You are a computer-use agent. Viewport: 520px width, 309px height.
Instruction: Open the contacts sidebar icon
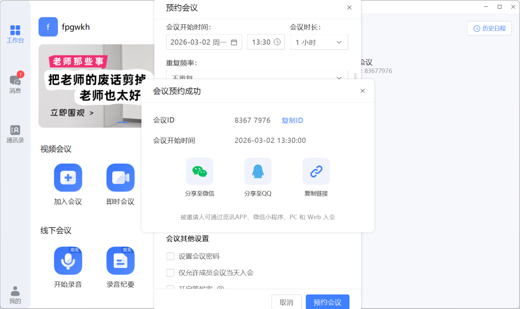pyautogui.click(x=15, y=130)
